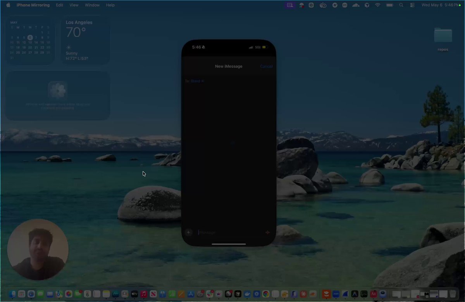Image resolution: width=465 pixels, height=302 pixels.
Task: Open Control Center in menu bar
Action: point(412,5)
